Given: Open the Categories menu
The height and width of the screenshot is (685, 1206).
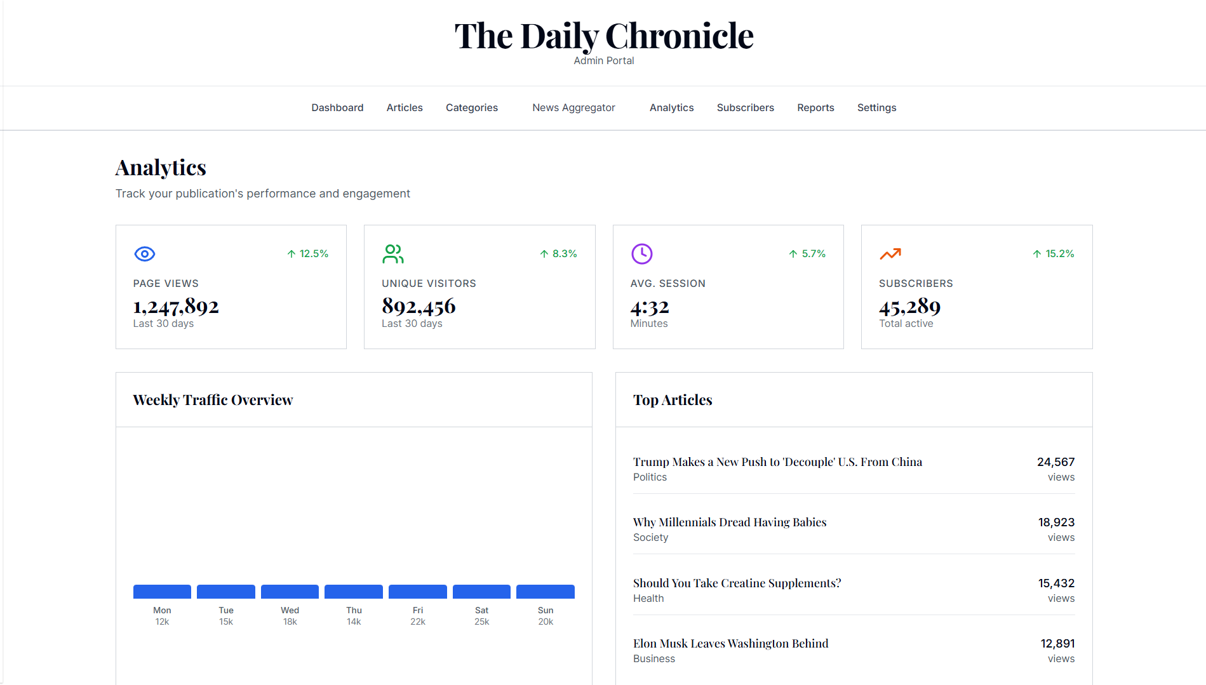Looking at the screenshot, I should click(x=472, y=108).
